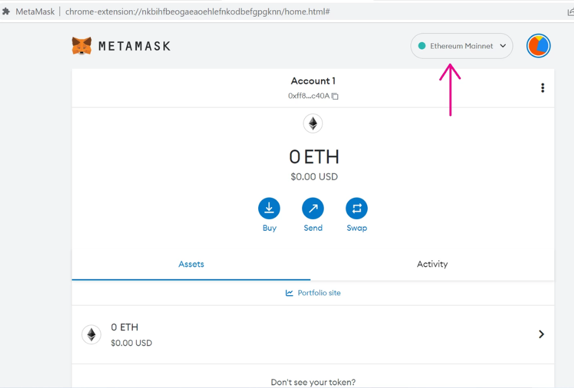Select the Send icon

click(313, 207)
